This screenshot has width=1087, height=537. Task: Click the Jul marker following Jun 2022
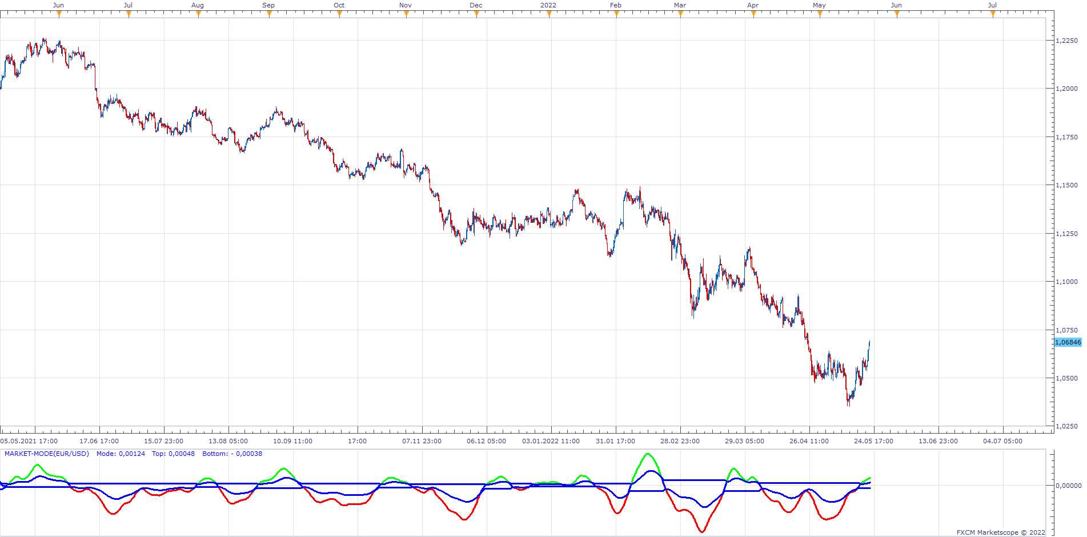[x=993, y=14]
